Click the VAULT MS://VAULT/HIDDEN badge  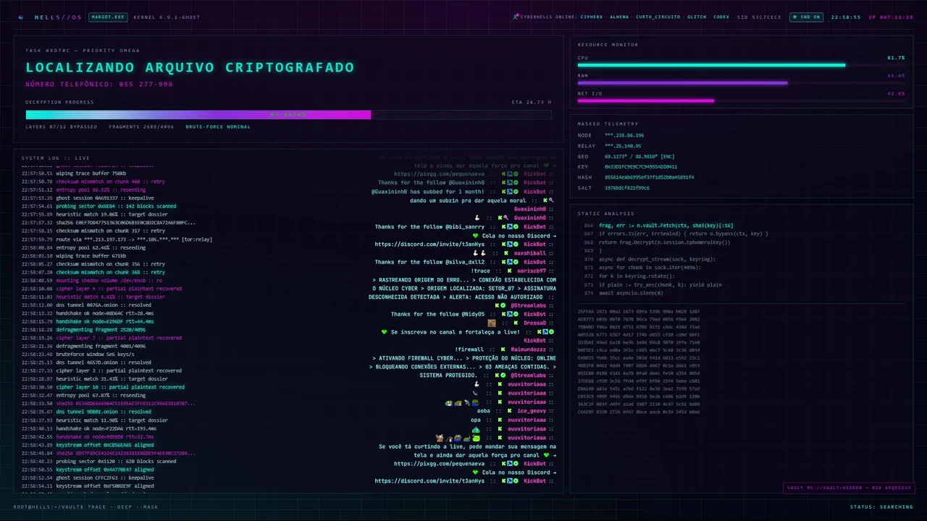pyautogui.click(x=848, y=488)
